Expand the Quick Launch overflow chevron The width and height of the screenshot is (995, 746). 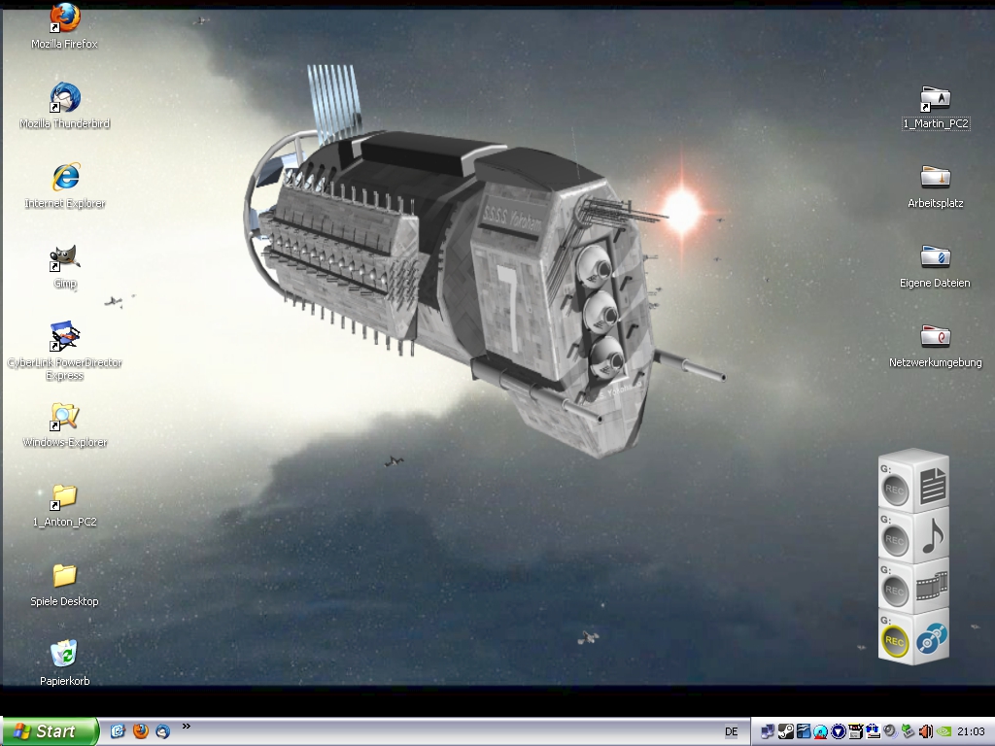click(186, 726)
